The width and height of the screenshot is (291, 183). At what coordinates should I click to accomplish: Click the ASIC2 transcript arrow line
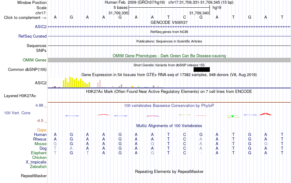(x=169, y=27)
